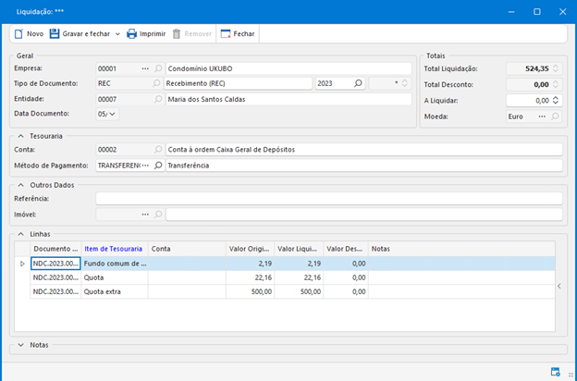This screenshot has height=381, width=577.
Task: Click the A Liquidar value stepper
Action: (x=555, y=100)
